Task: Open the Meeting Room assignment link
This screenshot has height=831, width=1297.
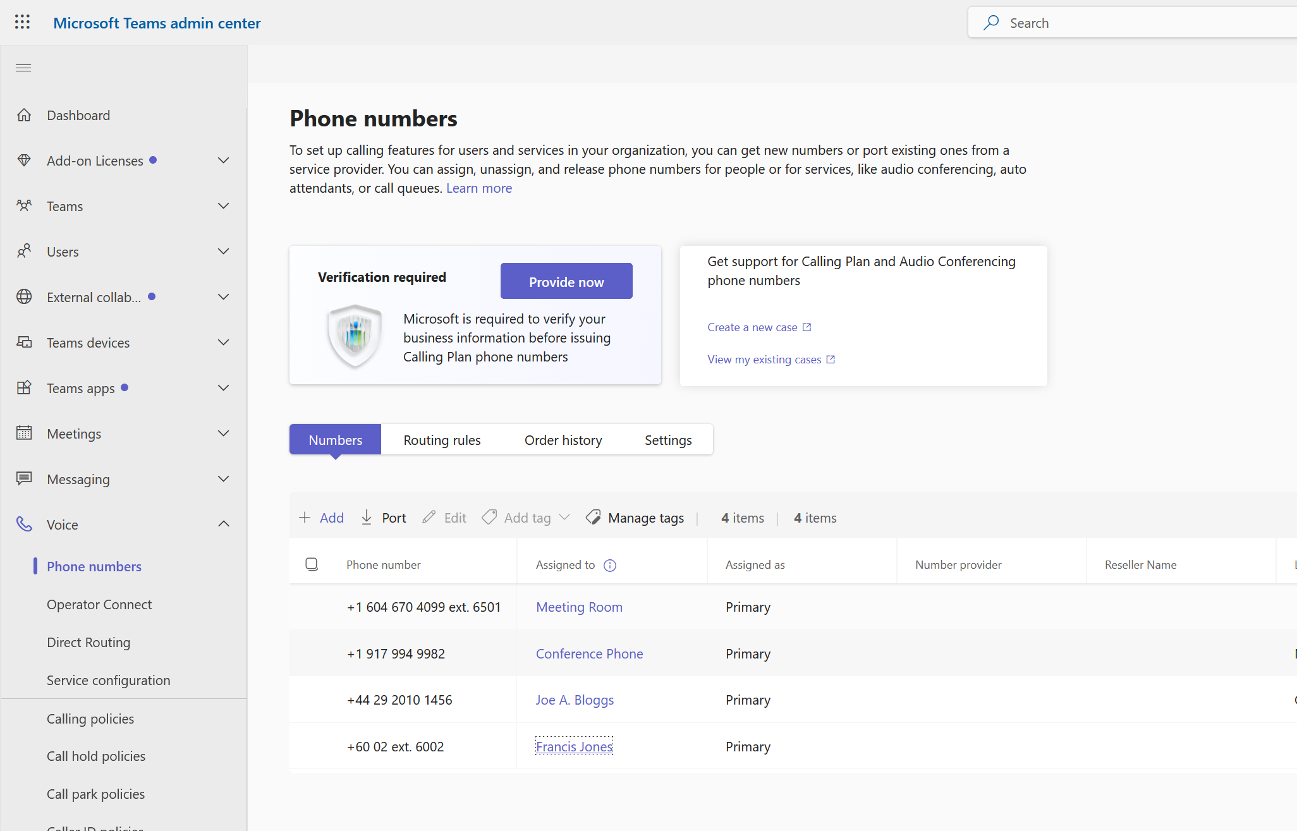Action: coord(579,607)
